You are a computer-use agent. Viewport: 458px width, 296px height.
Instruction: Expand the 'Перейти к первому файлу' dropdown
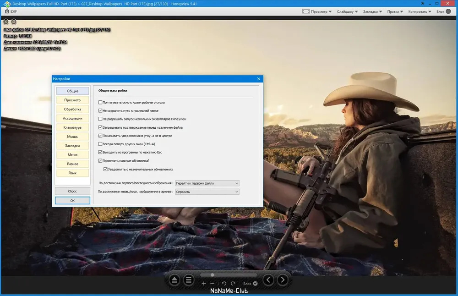click(207, 183)
